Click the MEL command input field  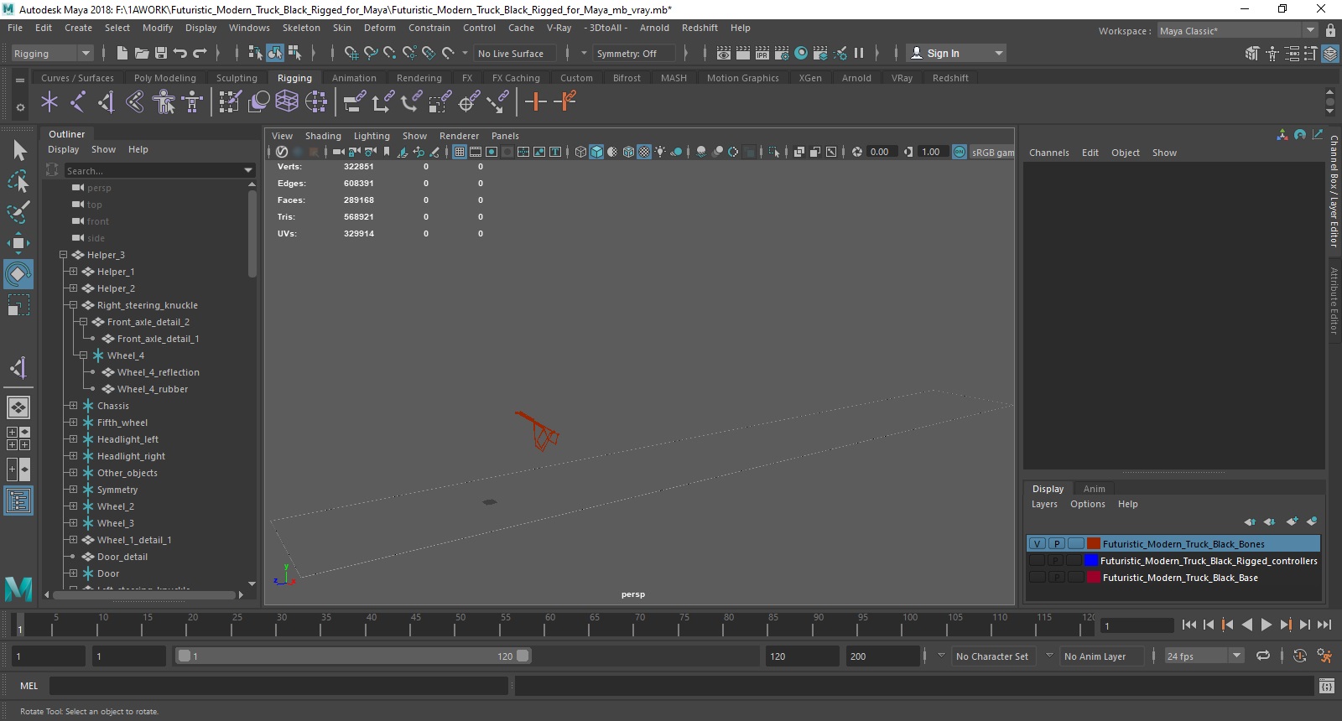click(278, 686)
